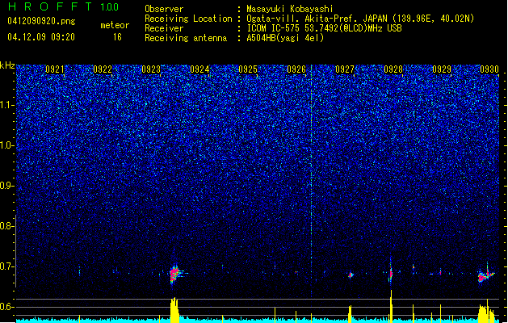Click the 0930 time marker

click(489, 69)
